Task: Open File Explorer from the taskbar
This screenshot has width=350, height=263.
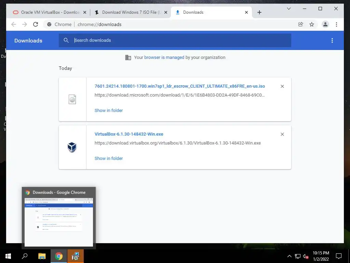Action: (x=42, y=256)
